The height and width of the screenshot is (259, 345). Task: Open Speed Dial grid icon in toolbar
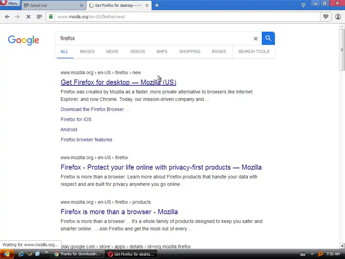click(x=39, y=17)
